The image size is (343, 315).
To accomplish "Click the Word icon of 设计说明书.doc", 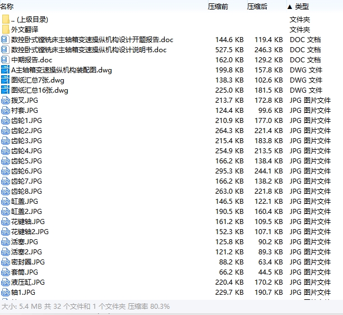I will click(5, 49).
